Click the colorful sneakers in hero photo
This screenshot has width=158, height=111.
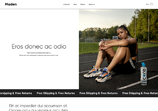pos(98,74)
